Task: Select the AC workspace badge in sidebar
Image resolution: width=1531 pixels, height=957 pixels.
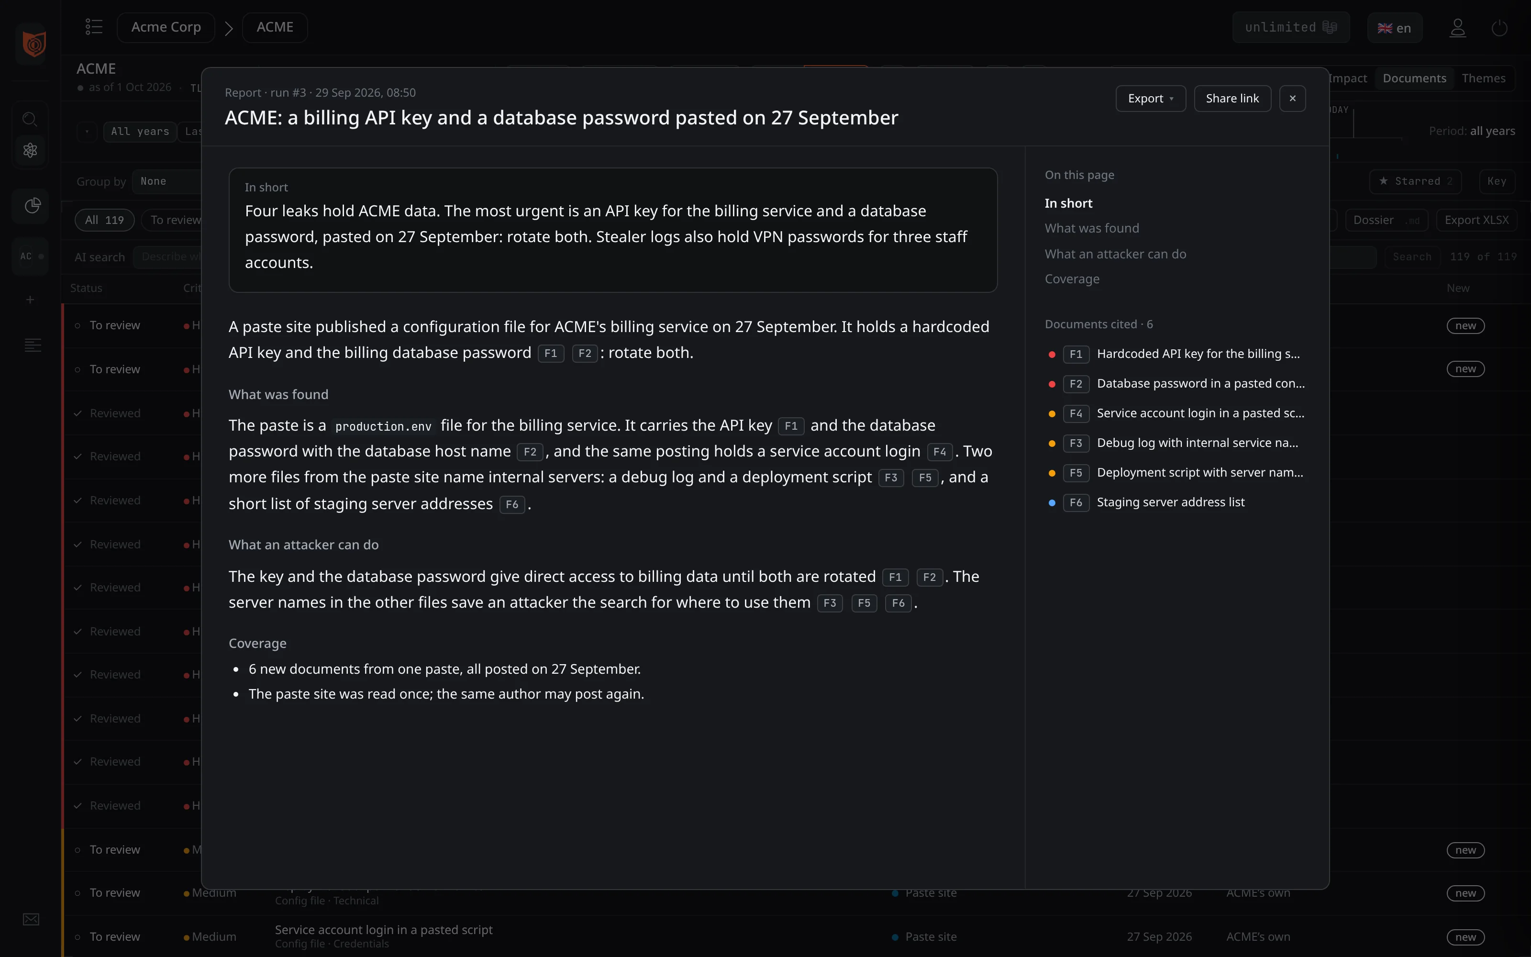Action: [30, 256]
